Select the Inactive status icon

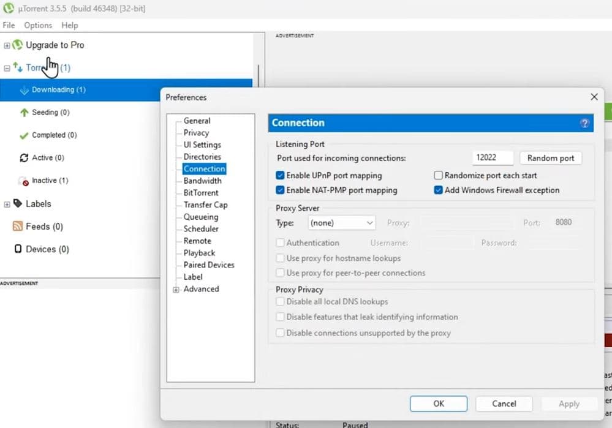(24, 181)
